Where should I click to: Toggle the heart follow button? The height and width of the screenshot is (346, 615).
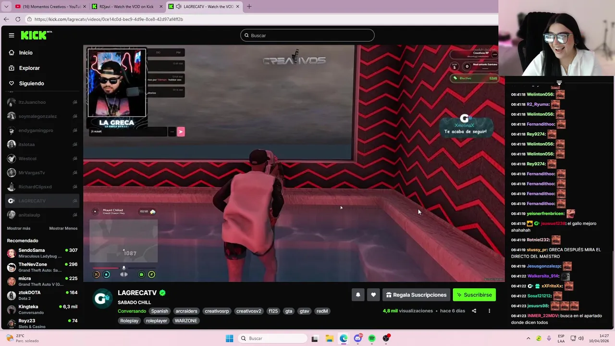click(x=373, y=295)
